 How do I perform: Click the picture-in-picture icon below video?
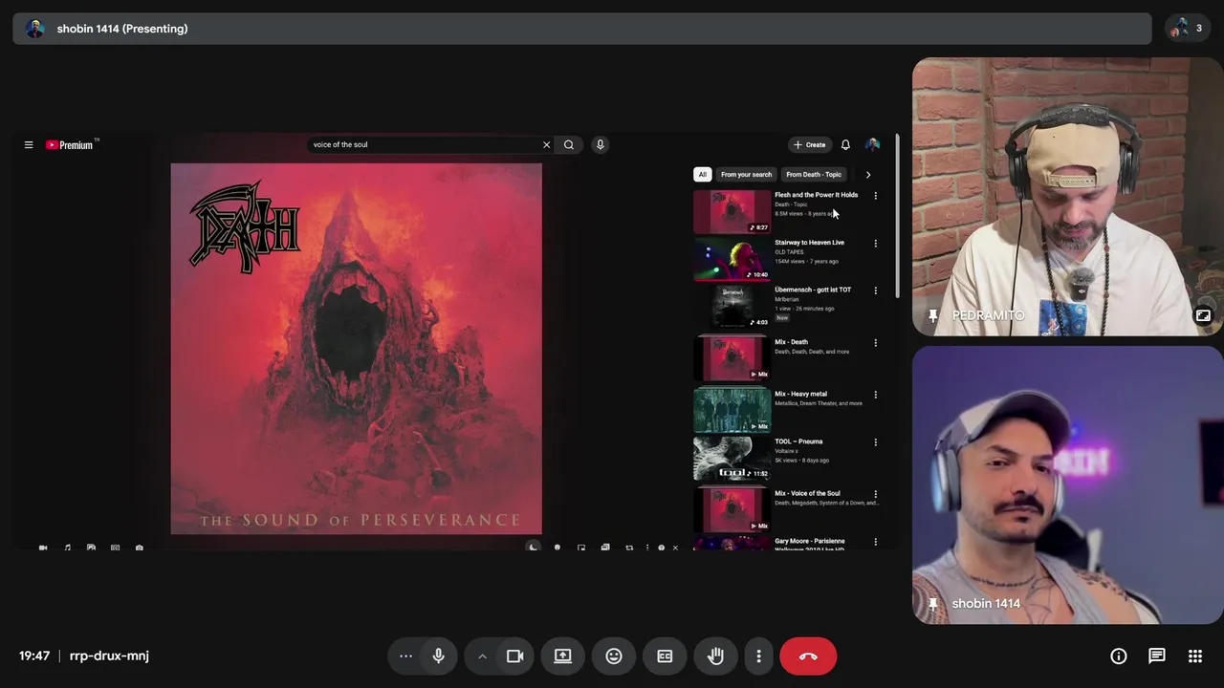tap(581, 548)
